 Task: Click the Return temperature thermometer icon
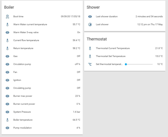pos(8,48)
